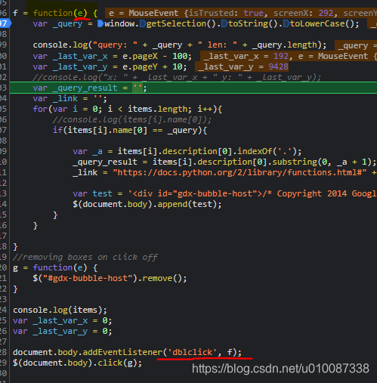Viewport: 377px width, 383px height.
Task: Click the step marker before window
Action: 100,23
